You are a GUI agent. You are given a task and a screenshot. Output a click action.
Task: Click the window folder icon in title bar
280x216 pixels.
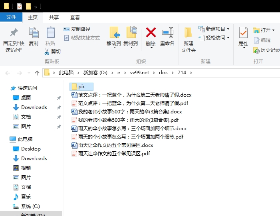pyautogui.click(x=7, y=6)
